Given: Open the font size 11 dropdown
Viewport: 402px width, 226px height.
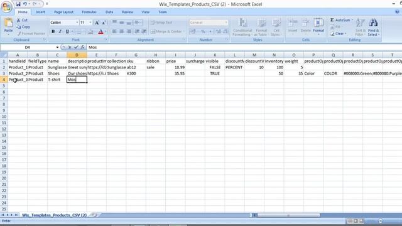Looking at the screenshot, I should pos(90,23).
